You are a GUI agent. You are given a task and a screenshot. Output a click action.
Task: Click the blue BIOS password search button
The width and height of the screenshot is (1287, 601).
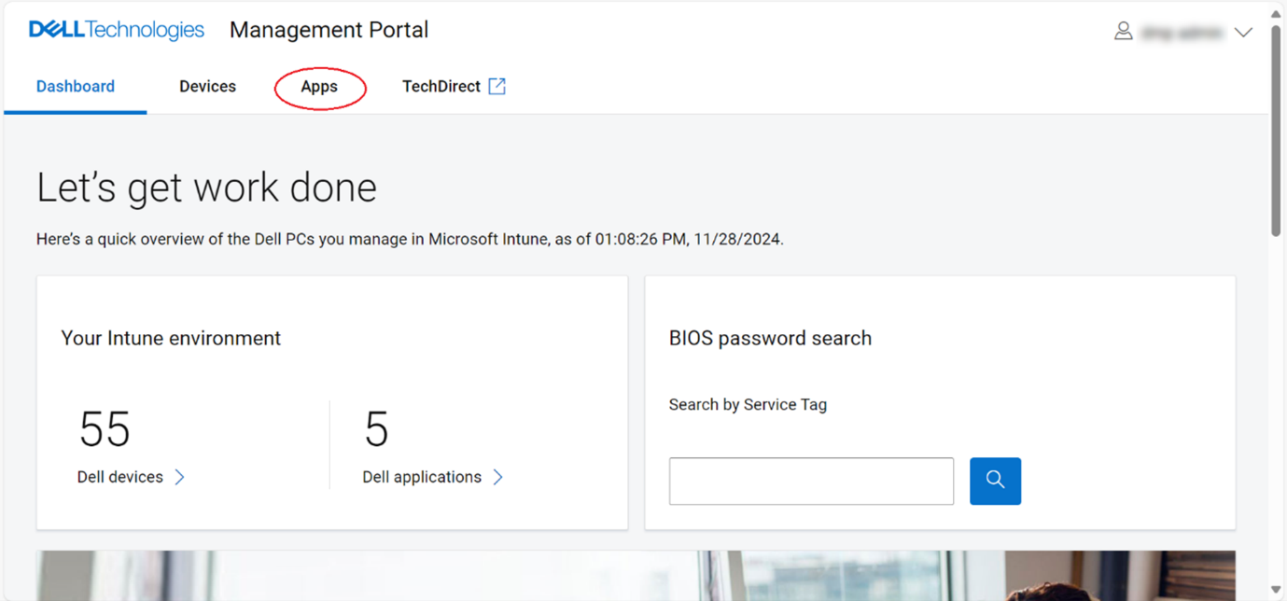click(x=995, y=482)
